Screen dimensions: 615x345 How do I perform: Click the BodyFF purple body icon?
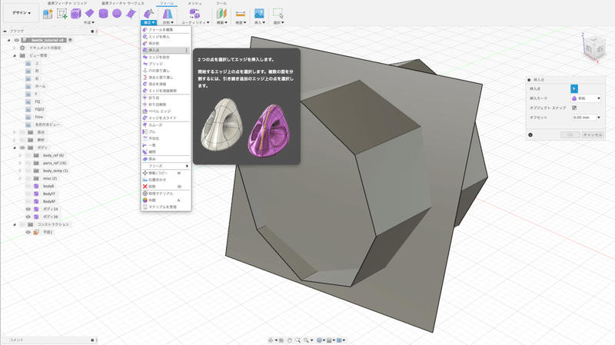36,194
